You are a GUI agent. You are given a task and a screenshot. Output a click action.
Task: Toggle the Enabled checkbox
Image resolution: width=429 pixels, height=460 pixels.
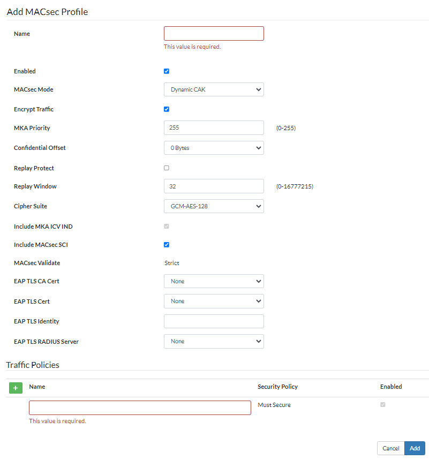pos(167,71)
